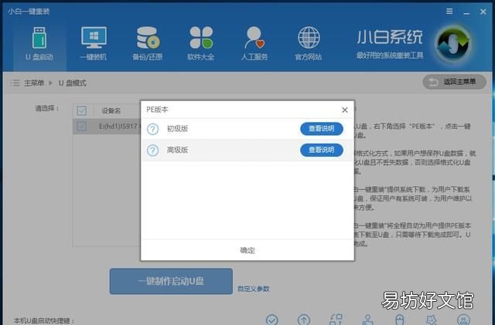Toggle the header checkbox beside 设备名
This screenshot has height=325, width=495.
[82, 110]
